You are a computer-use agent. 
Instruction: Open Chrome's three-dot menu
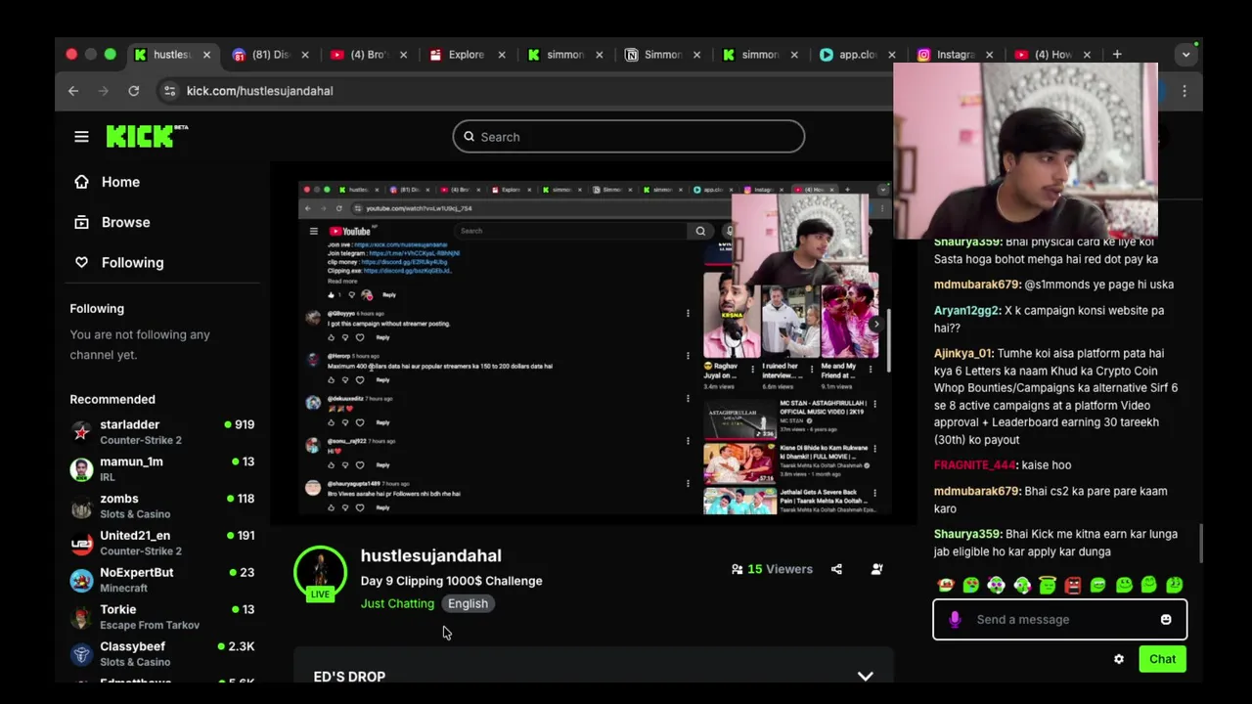(1185, 91)
